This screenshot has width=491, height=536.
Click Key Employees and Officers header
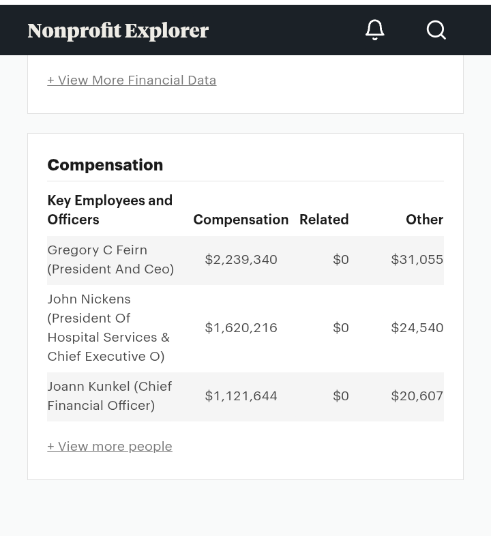click(x=110, y=210)
